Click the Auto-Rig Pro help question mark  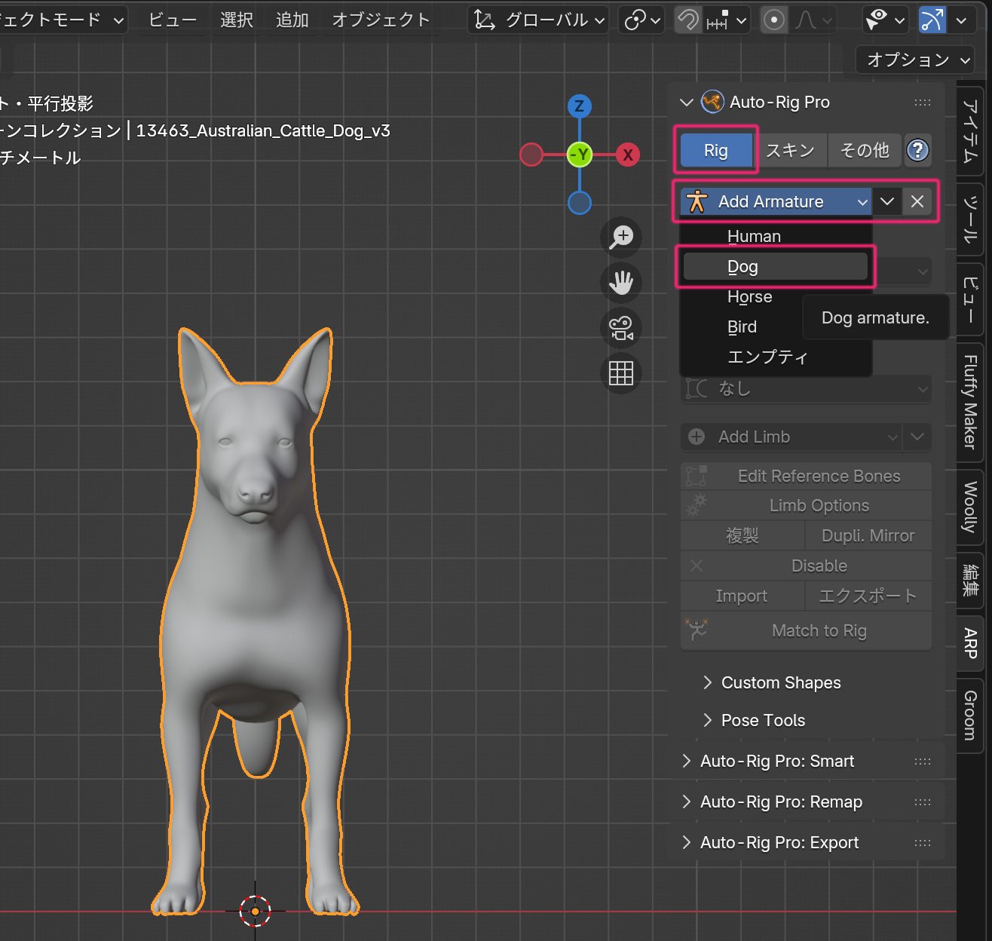click(917, 151)
